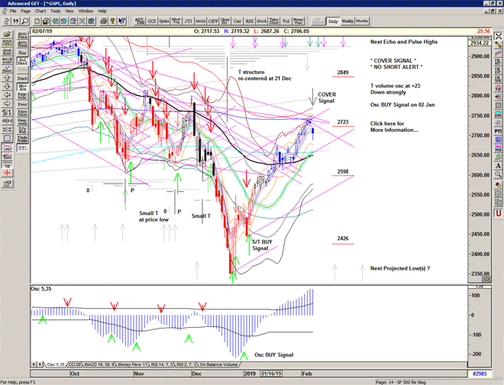Click the MACD study toolbar button
The image size is (504, 385).
[200, 21]
